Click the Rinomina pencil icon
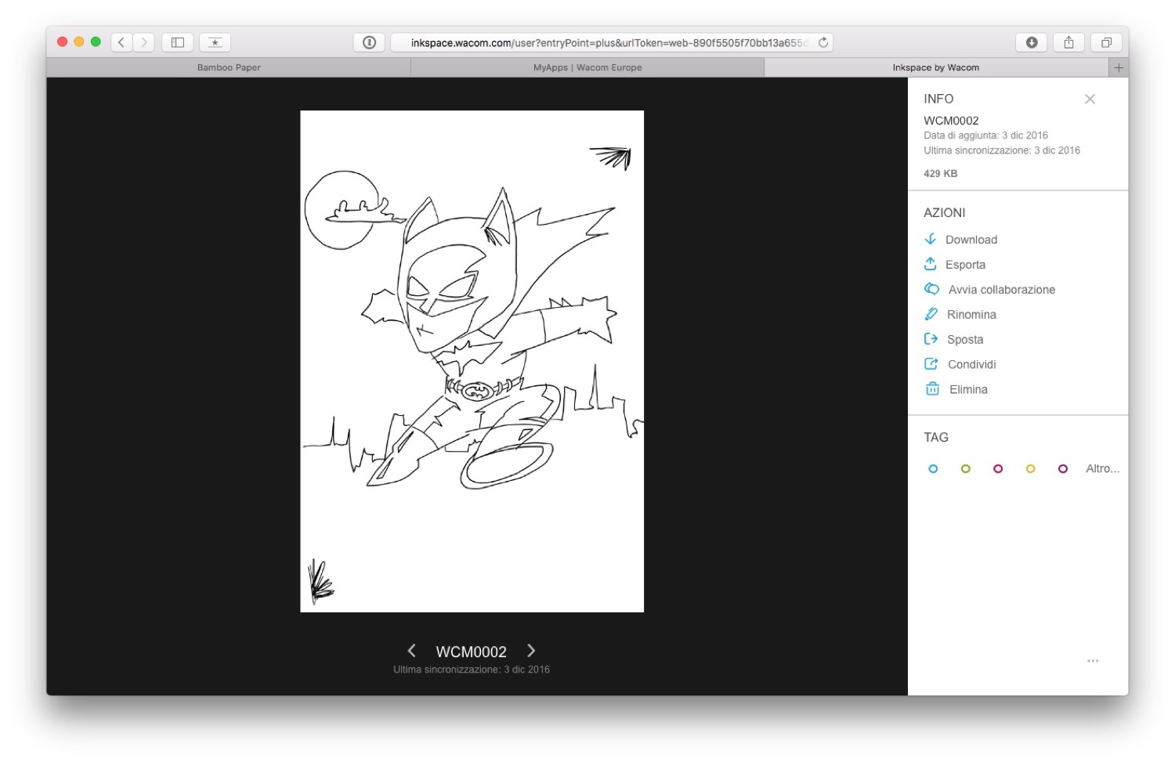 pos(931,314)
